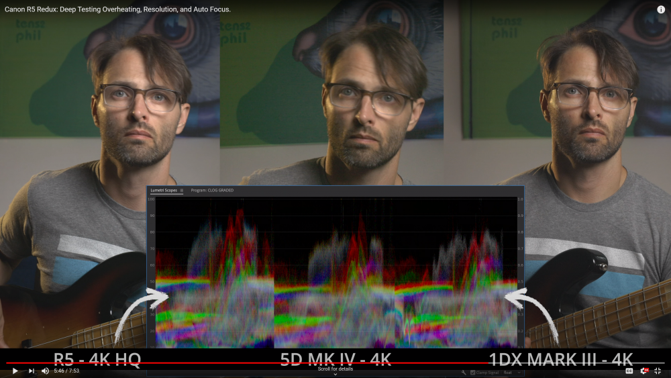671x378 pixels.
Task: Expand the Scroll for details chevron
Action: tap(335, 375)
